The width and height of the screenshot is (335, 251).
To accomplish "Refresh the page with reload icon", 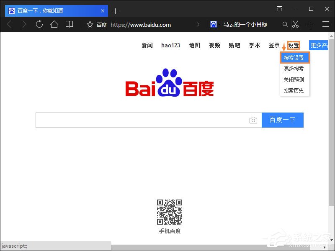I will tap(39, 24).
